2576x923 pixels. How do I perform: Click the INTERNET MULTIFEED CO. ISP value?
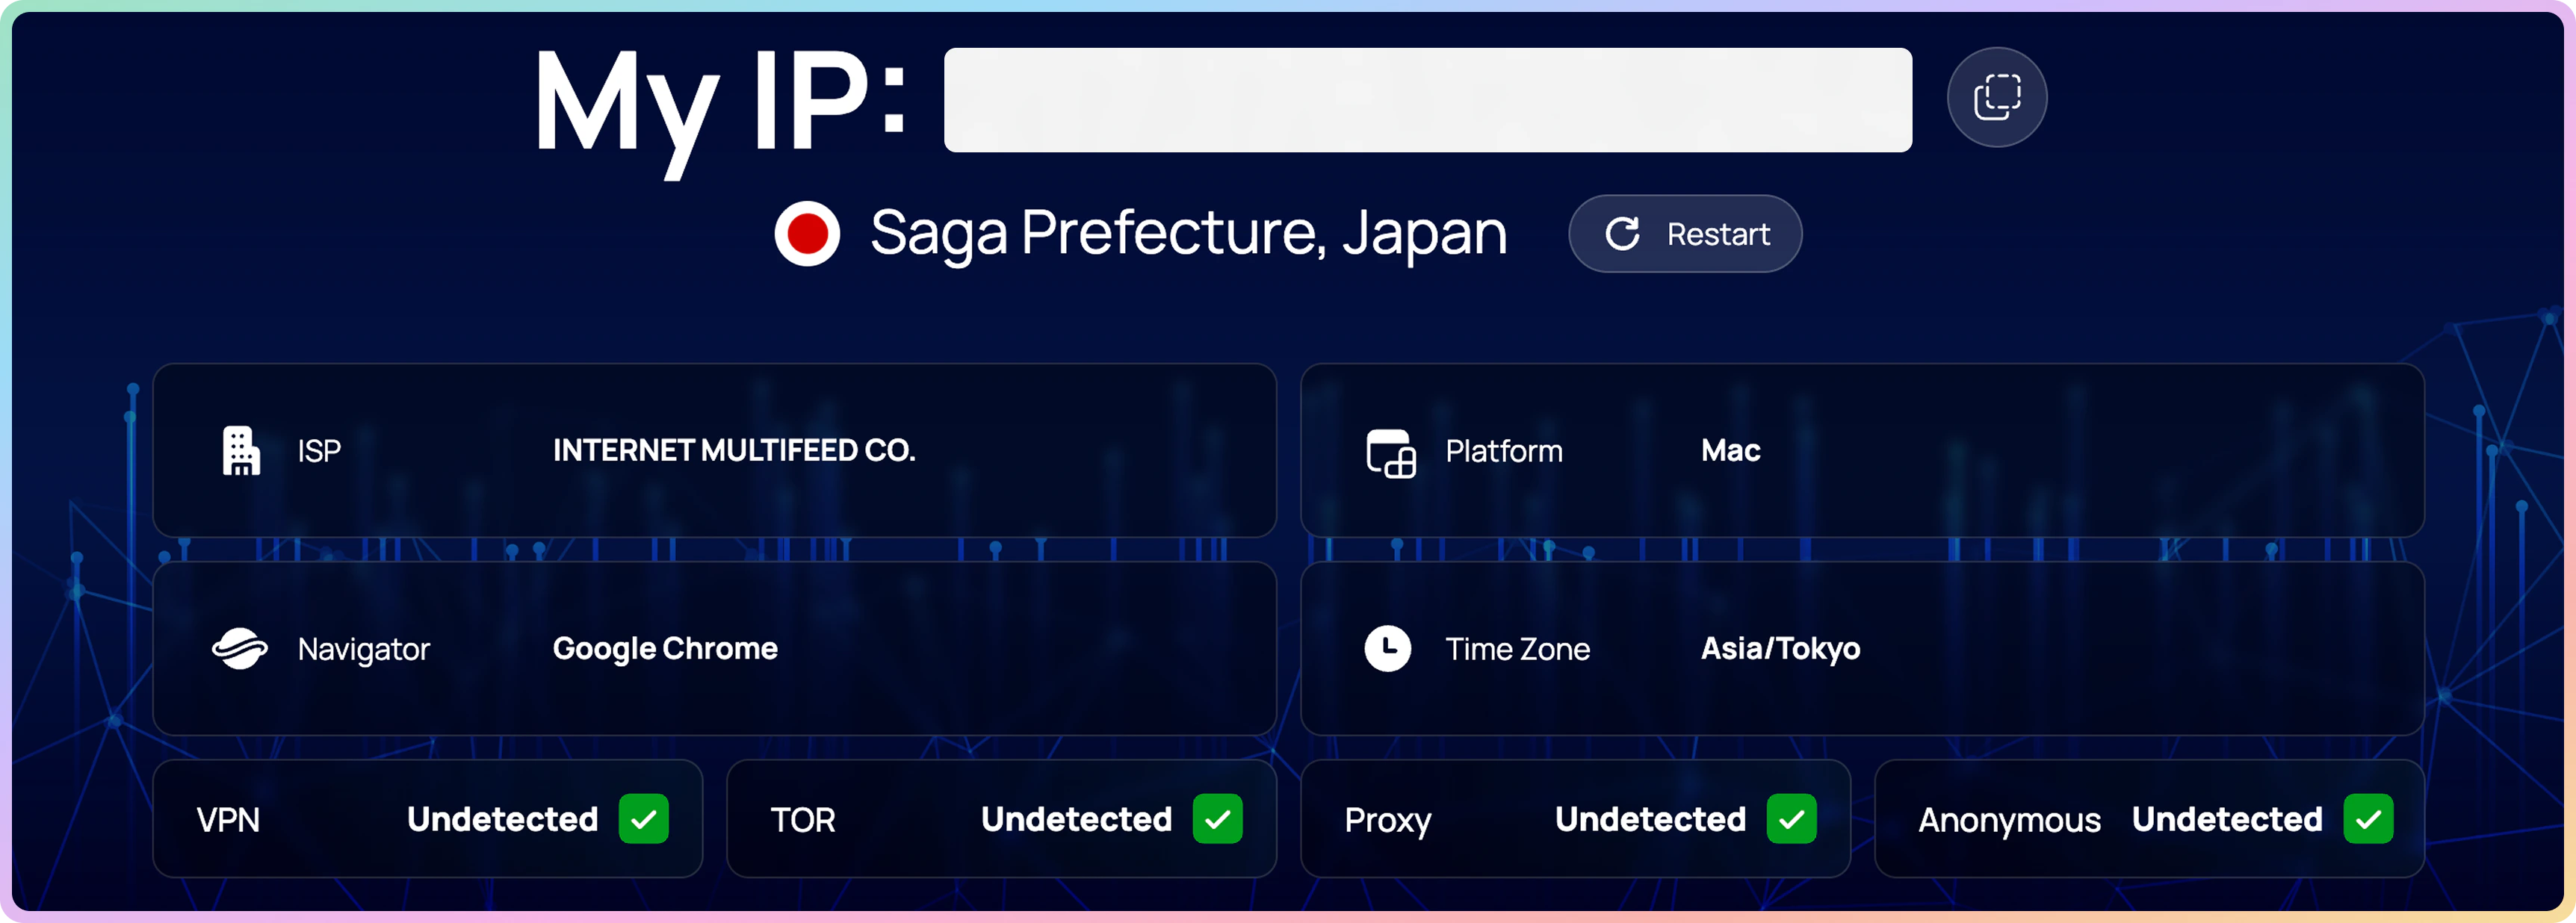pos(734,451)
